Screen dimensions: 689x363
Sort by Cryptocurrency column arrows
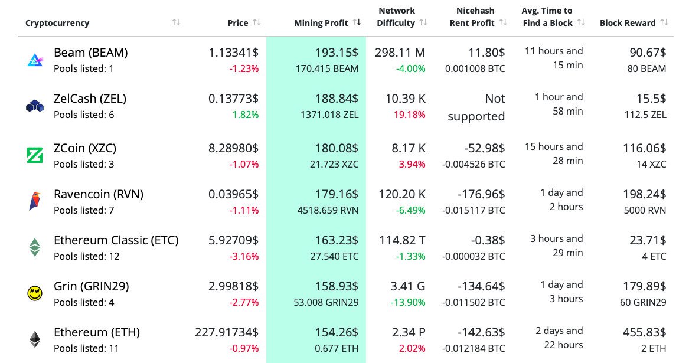click(176, 22)
